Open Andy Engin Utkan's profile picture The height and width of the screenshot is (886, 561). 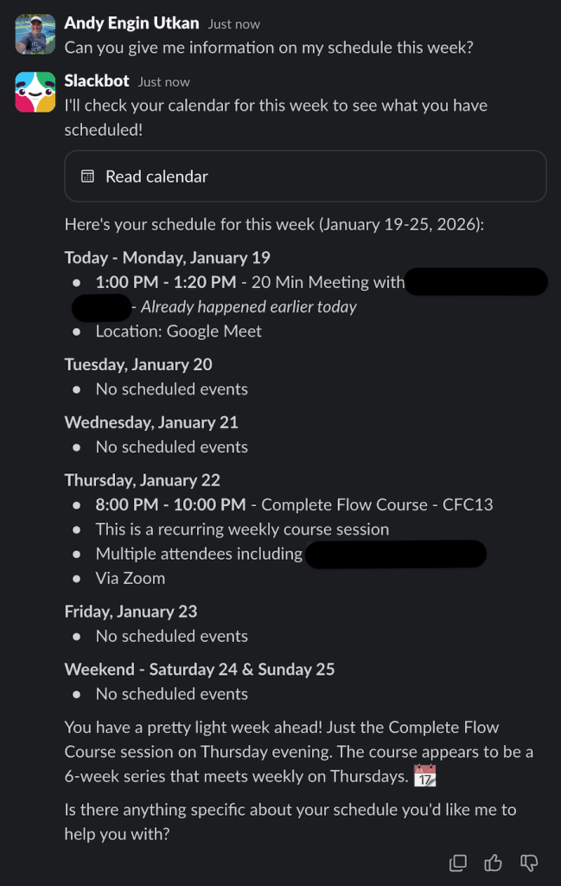click(x=35, y=34)
